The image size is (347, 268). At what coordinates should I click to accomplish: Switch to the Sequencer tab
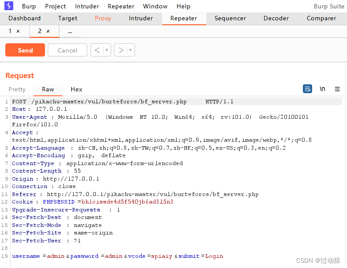click(230, 19)
